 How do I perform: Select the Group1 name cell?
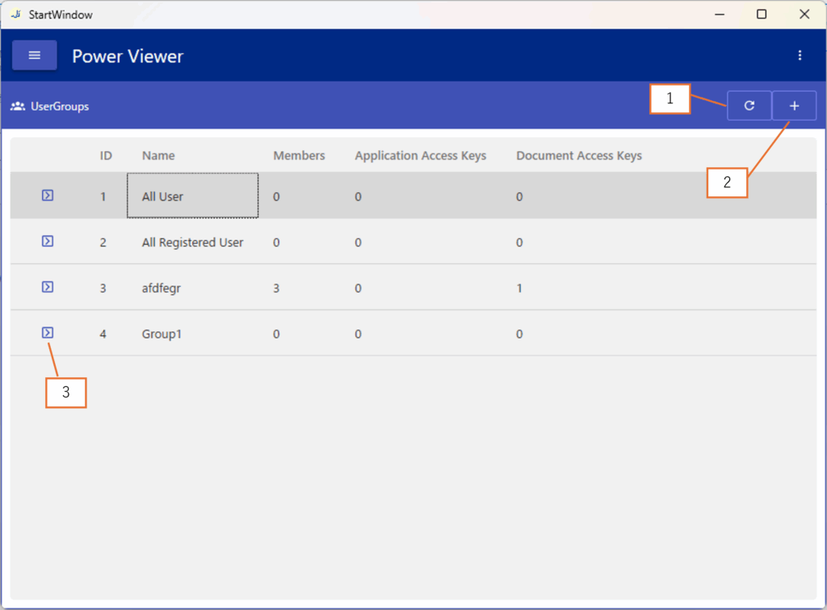[162, 334]
